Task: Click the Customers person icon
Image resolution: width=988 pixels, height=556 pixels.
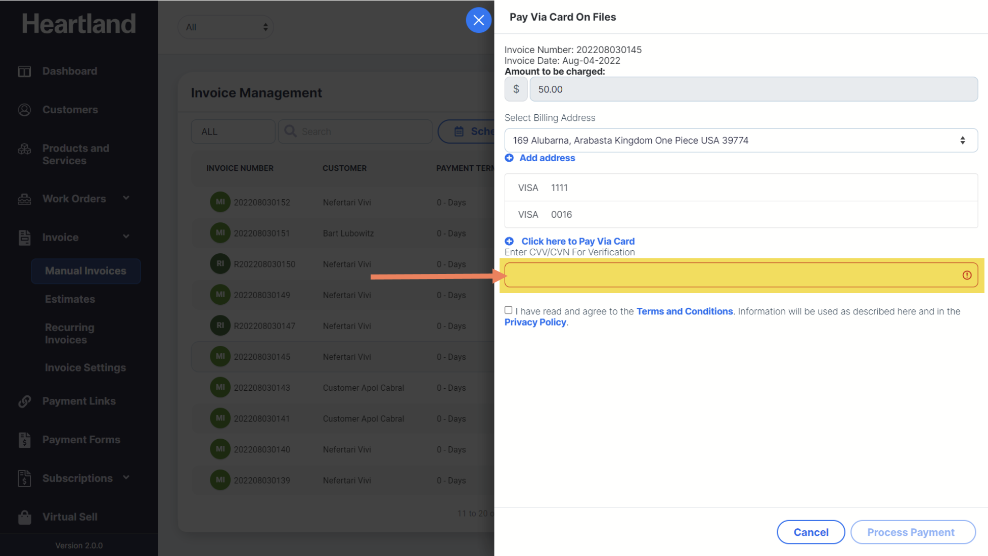Action: (x=24, y=110)
